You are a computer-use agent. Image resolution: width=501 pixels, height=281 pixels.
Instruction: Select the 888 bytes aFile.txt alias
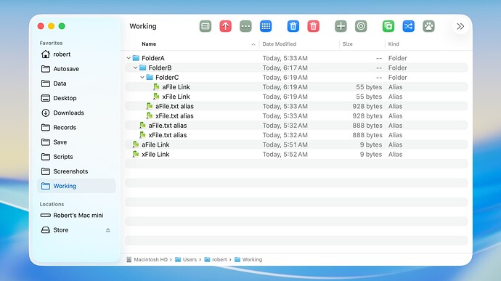tap(296, 126)
